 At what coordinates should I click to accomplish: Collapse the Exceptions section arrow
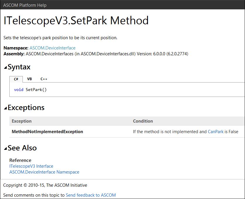tap(5, 108)
